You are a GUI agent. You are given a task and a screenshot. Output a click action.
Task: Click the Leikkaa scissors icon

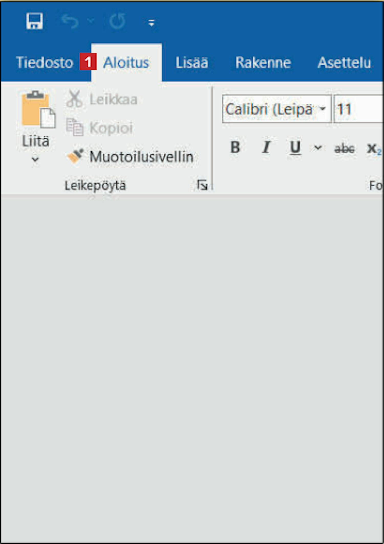click(74, 99)
